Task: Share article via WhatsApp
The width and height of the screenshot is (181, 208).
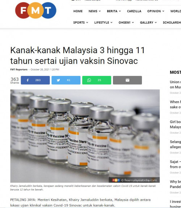Action: click(x=97, y=80)
